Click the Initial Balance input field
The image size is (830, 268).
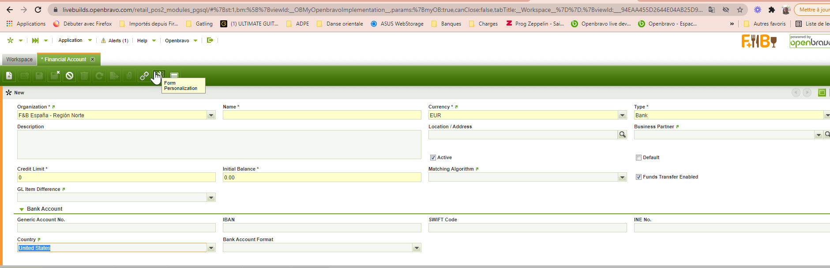[322, 177]
